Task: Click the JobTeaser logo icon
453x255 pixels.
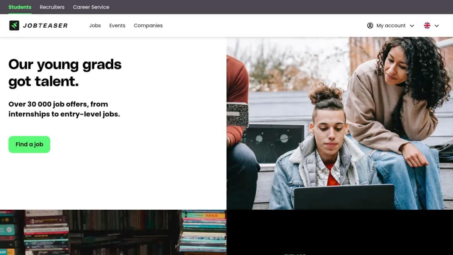Action: click(x=14, y=26)
